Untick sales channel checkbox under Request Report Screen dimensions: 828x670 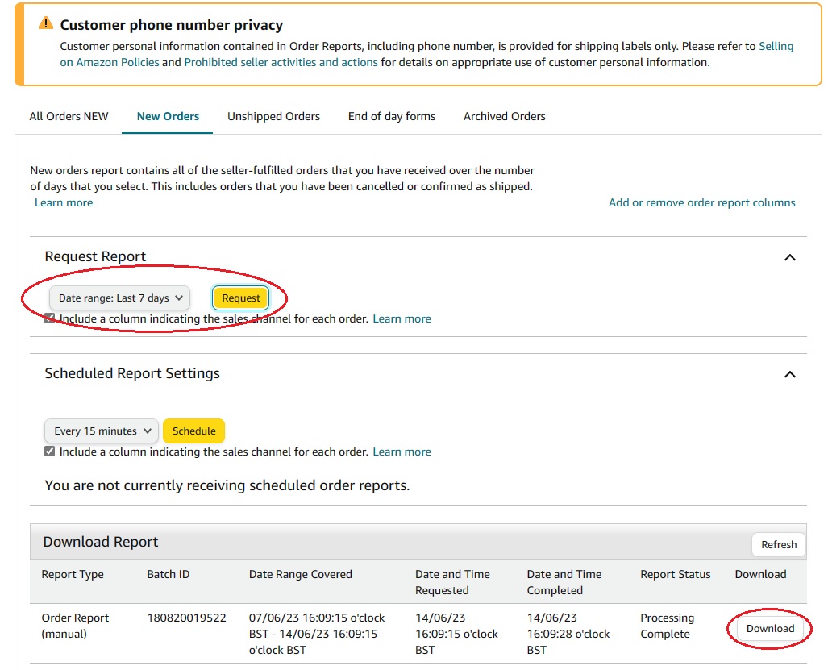click(x=50, y=318)
